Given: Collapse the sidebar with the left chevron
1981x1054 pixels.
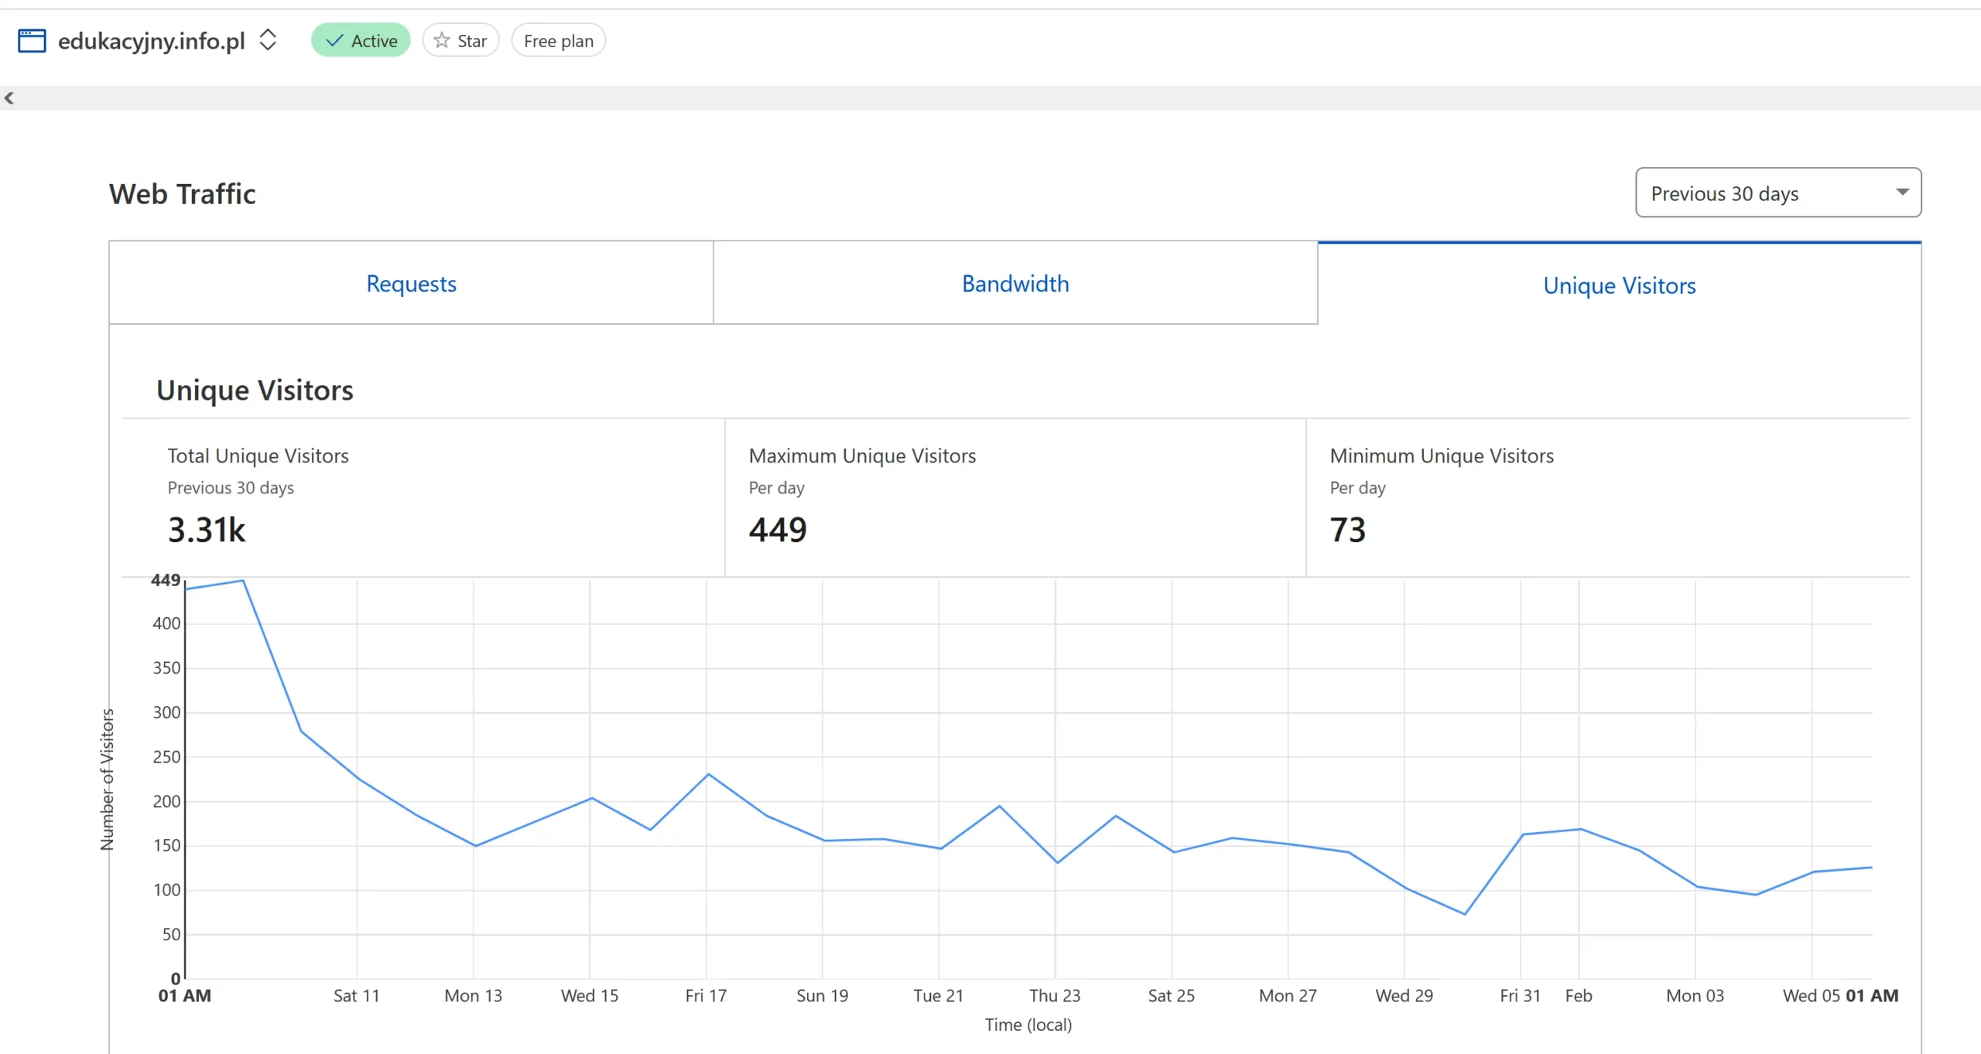Looking at the screenshot, I should (x=9, y=98).
